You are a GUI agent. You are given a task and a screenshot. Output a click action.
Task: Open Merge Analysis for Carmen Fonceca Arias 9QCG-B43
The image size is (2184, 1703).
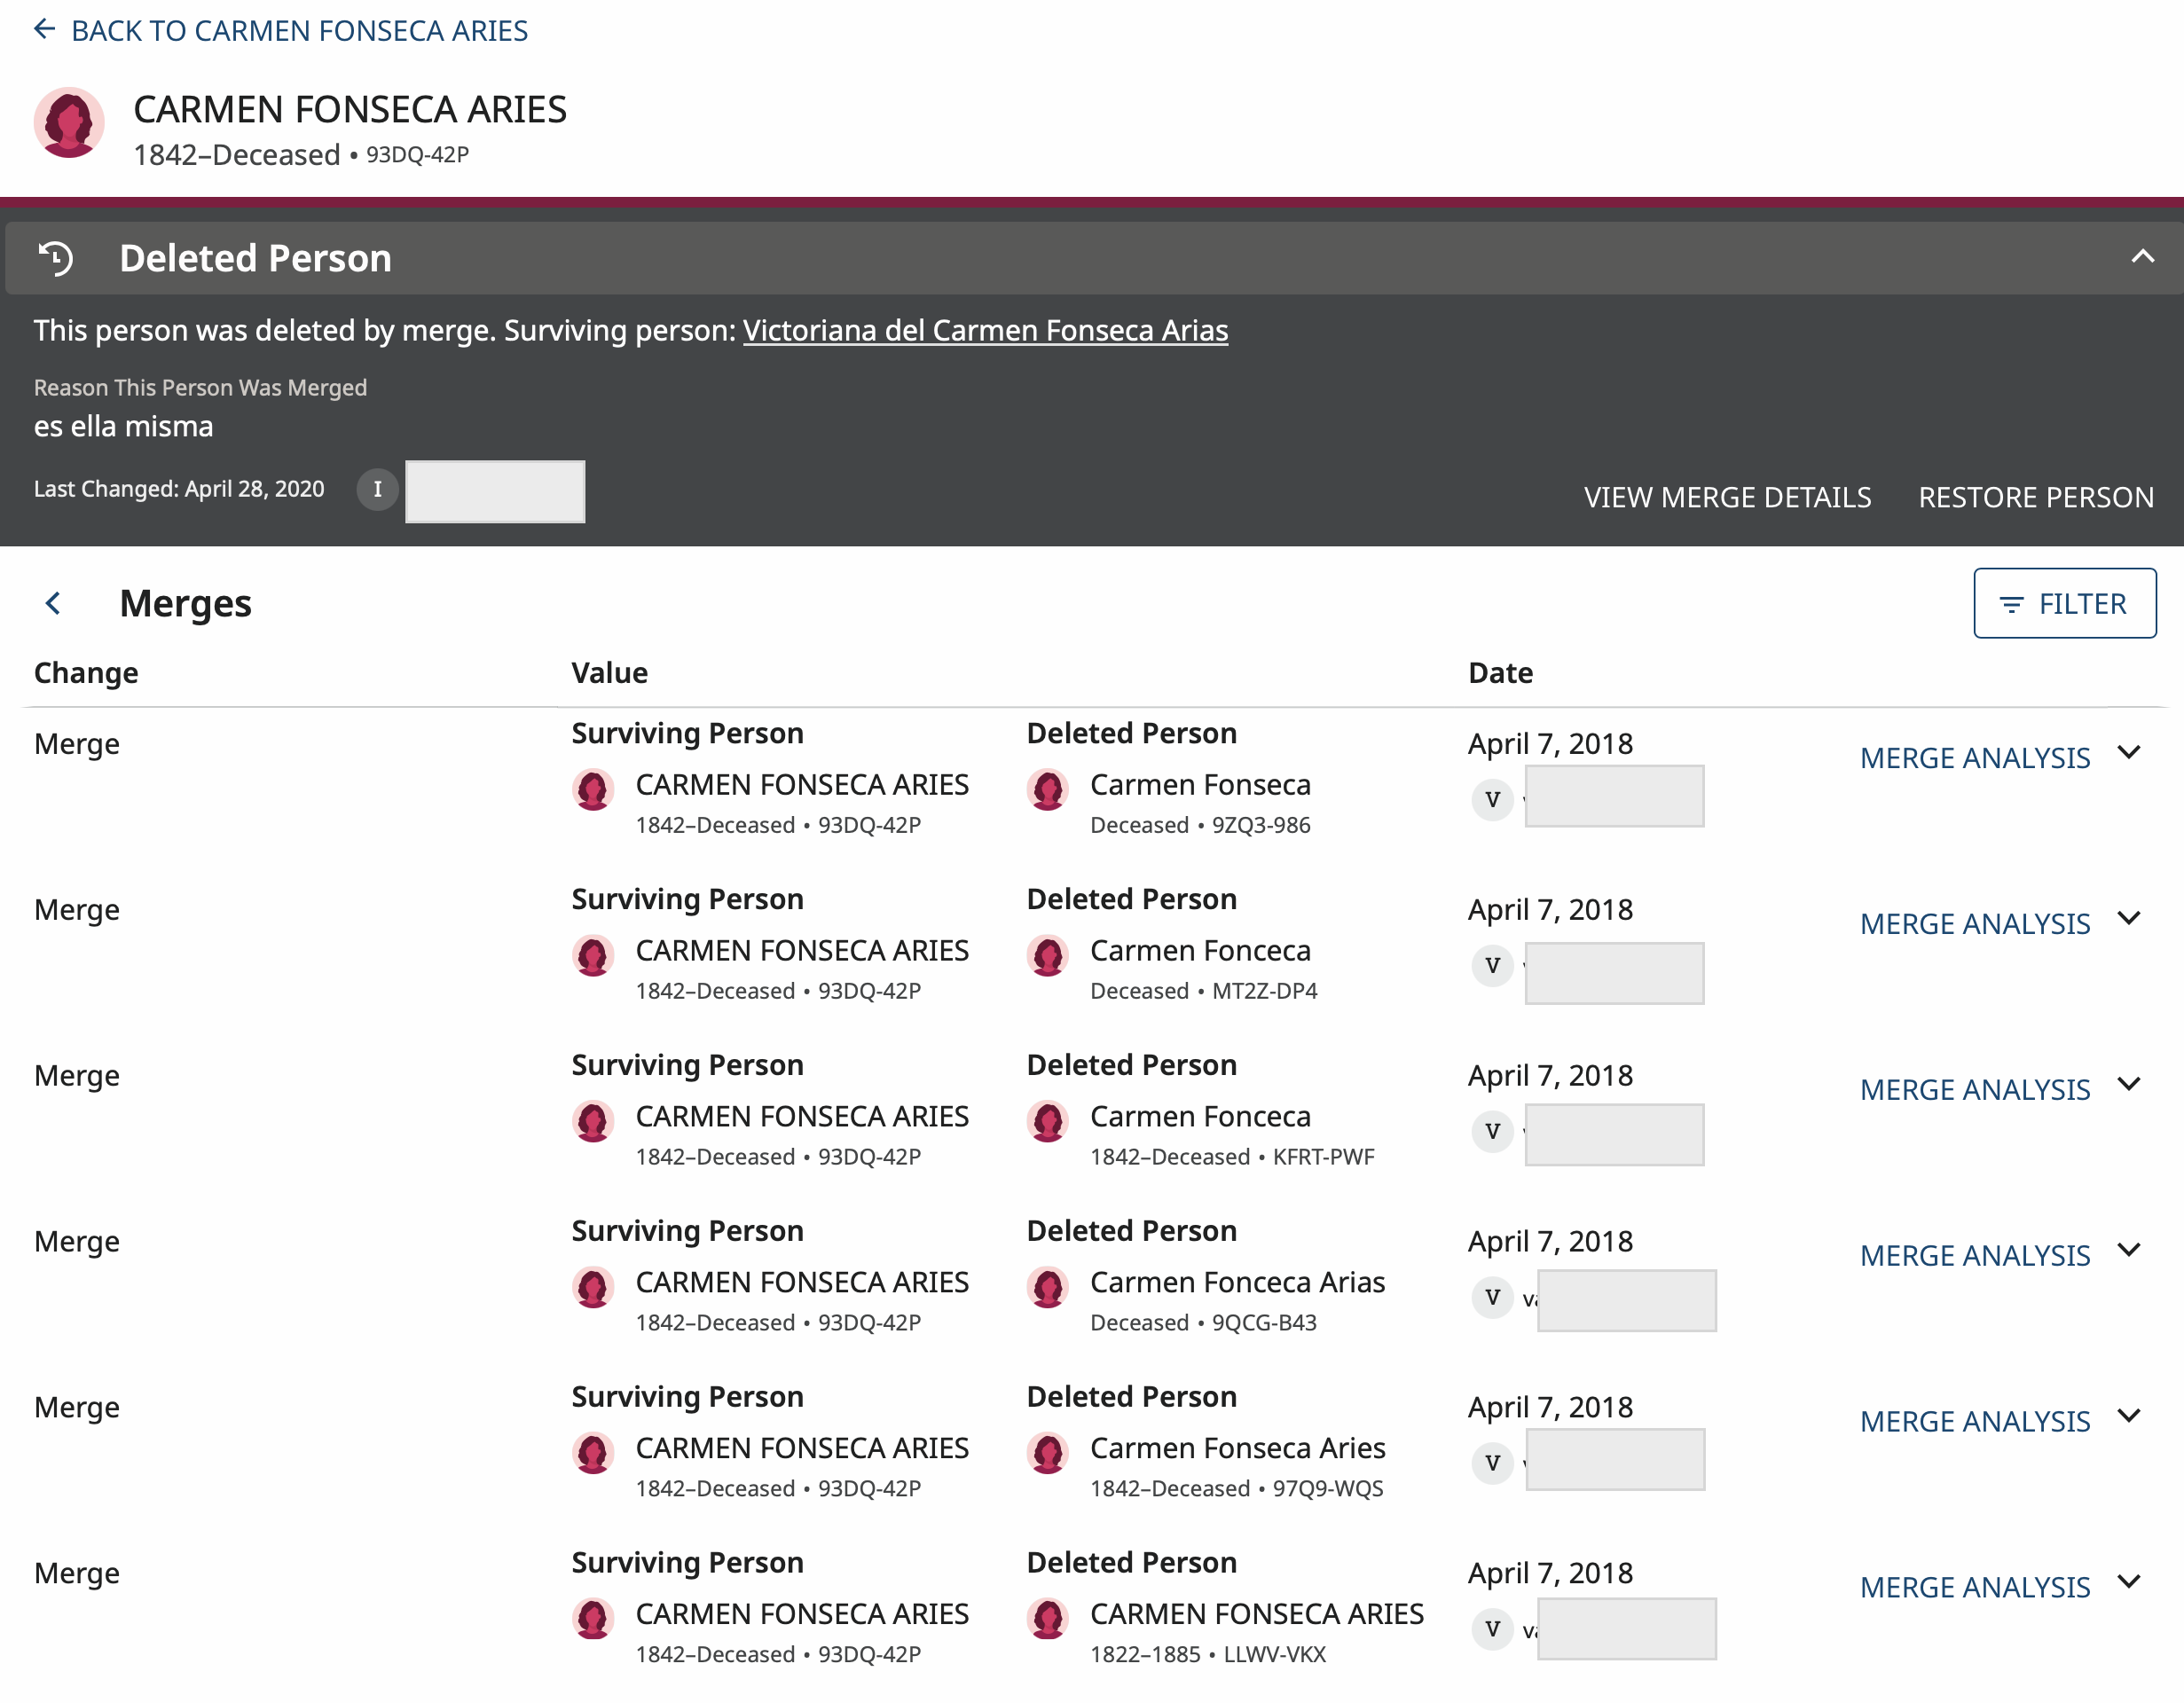pyautogui.click(x=1975, y=1256)
